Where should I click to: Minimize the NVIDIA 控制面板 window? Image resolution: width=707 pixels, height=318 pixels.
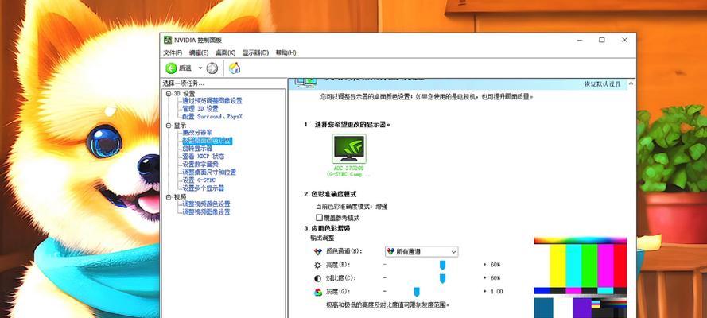pyautogui.click(x=580, y=40)
